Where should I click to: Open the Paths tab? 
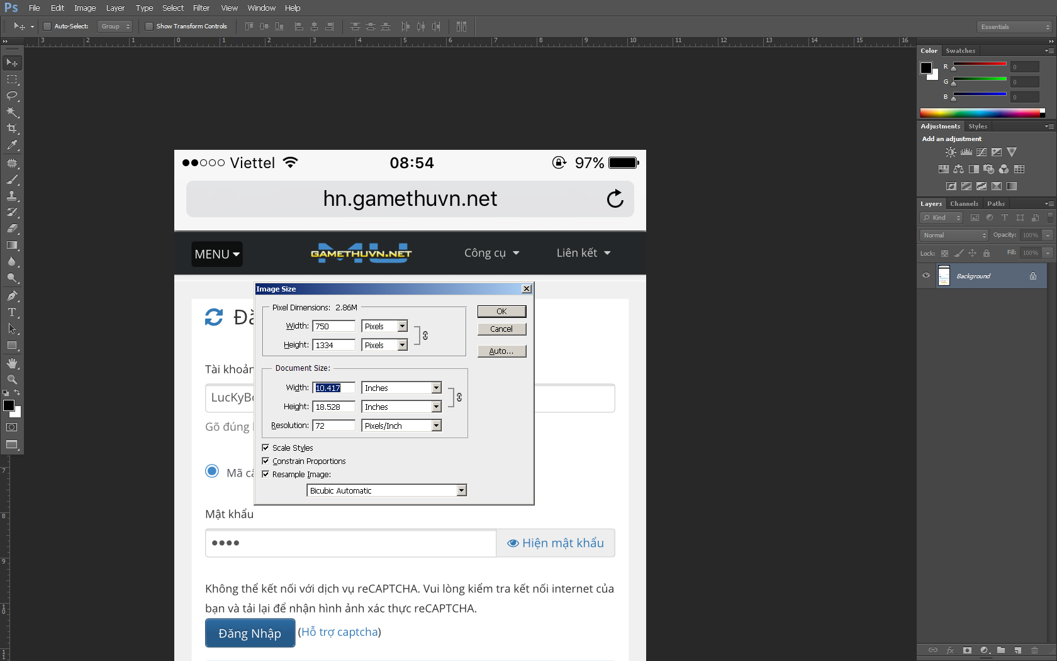(996, 204)
